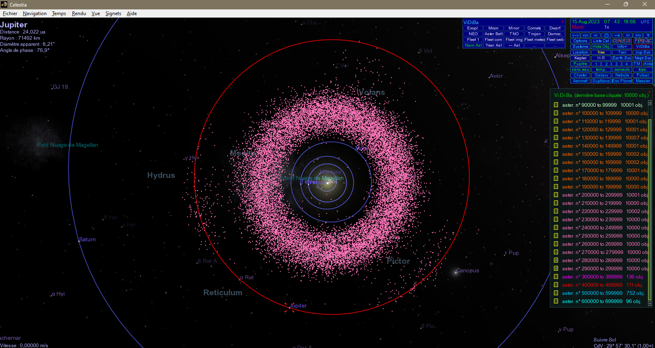The height and width of the screenshot is (348, 655).
Task: Click the Liste Cel button
Action: coord(601,41)
